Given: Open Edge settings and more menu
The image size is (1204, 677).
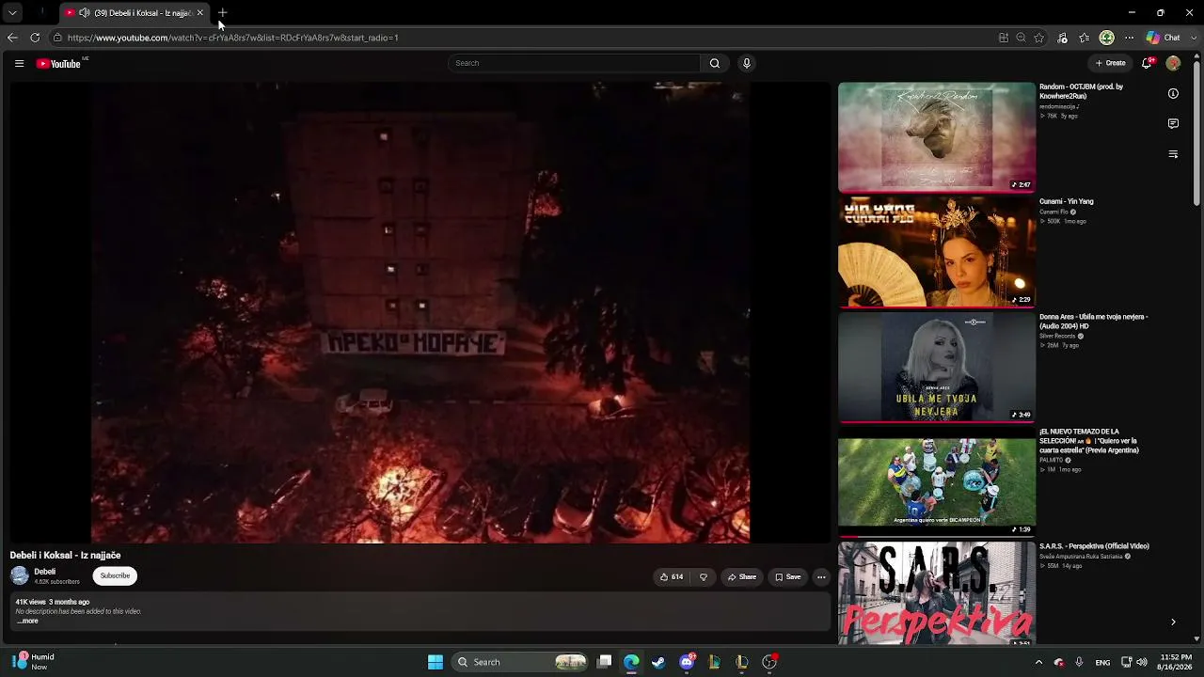Looking at the screenshot, I should coord(1129,38).
